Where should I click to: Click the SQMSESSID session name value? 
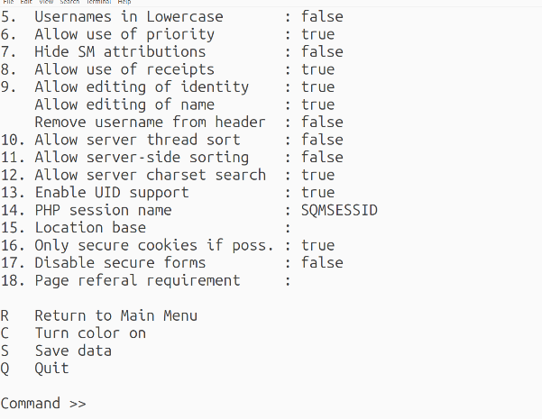tap(339, 210)
